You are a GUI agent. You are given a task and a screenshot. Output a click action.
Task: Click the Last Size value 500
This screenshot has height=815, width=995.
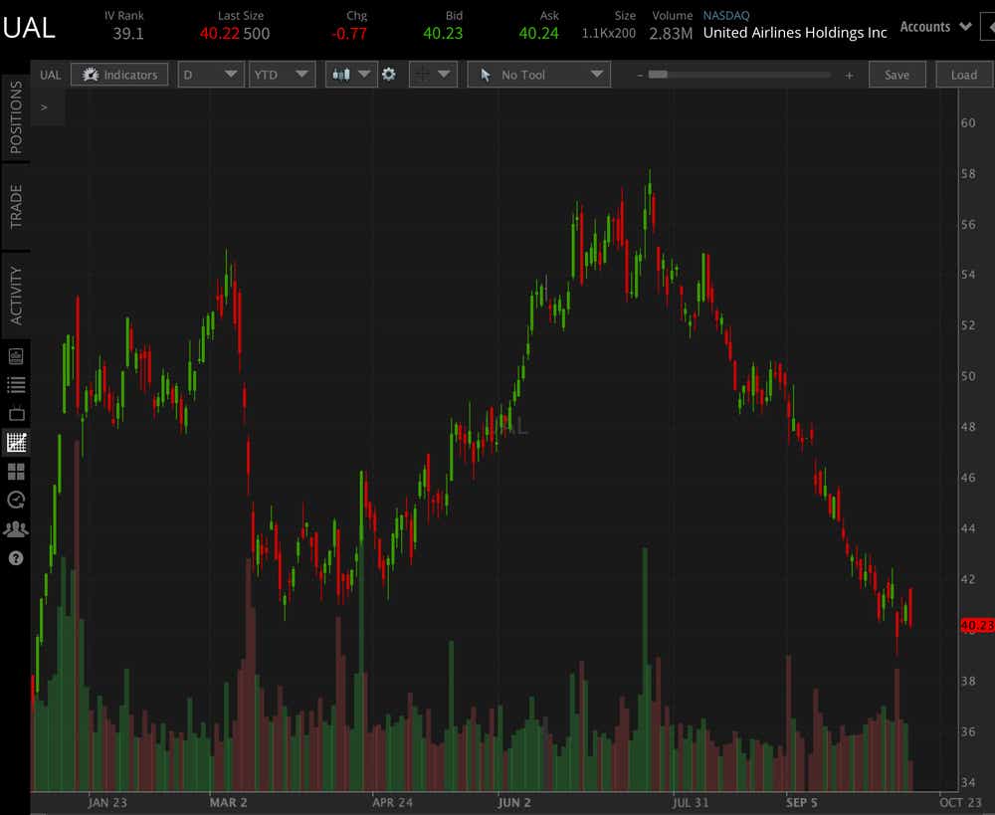tap(257, 33)
